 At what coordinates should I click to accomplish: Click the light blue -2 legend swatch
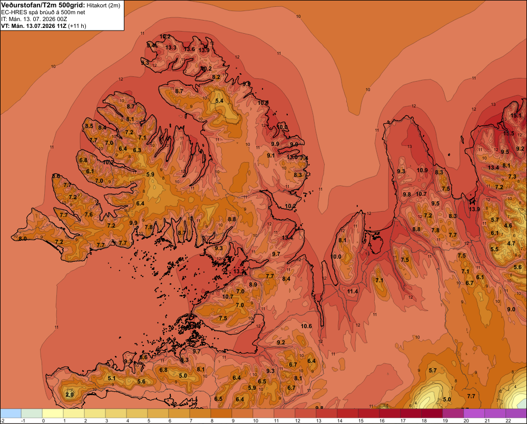coord(11,413)
